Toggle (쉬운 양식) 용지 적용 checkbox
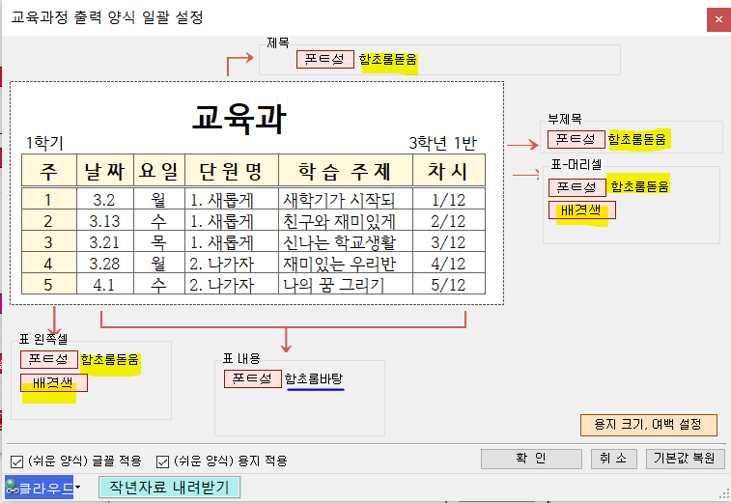Screen dimensions: 731x503 point(162,461)
